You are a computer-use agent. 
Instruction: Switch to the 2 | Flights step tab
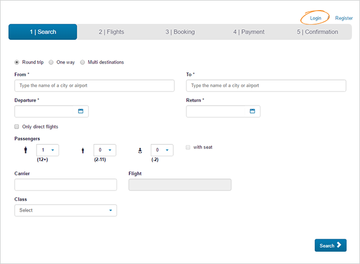coord(112,32)
